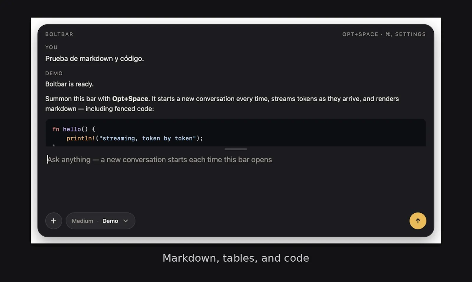Open the Medium · Demo model dropdown
This screenshot has width=472, height=282.
[x=100, y=221]
